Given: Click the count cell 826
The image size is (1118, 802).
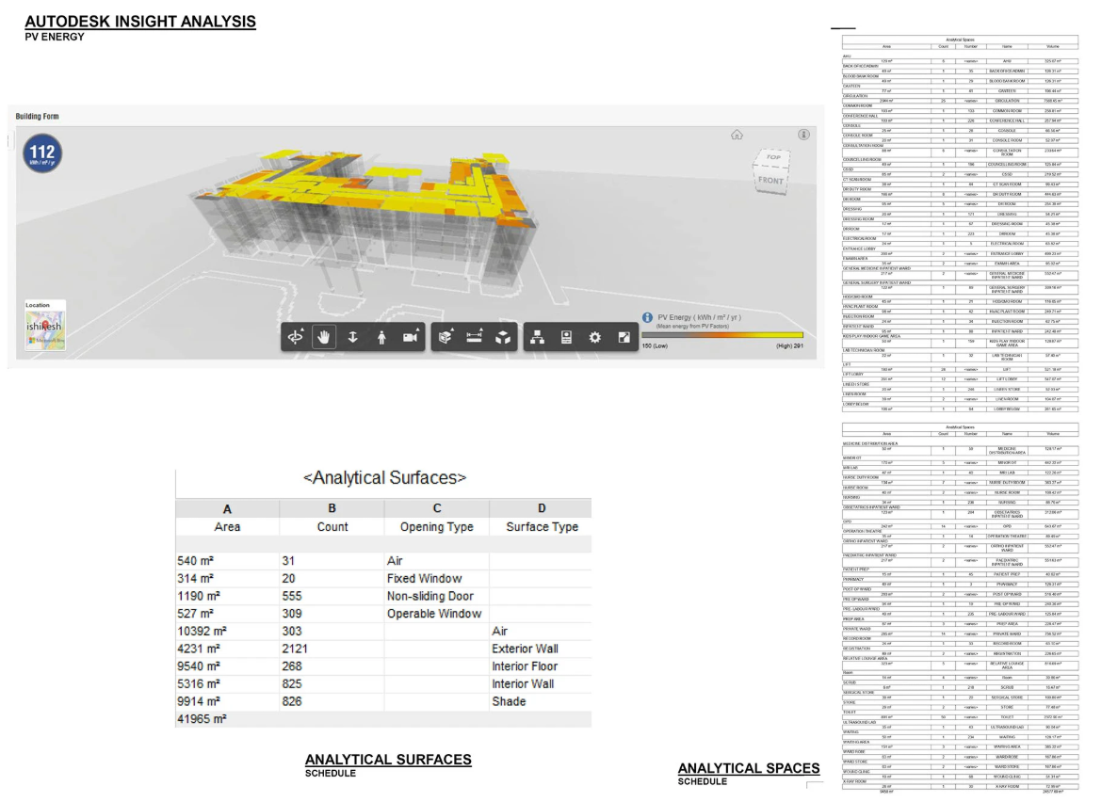Looking at the screenshot, I should coord(332,701).
